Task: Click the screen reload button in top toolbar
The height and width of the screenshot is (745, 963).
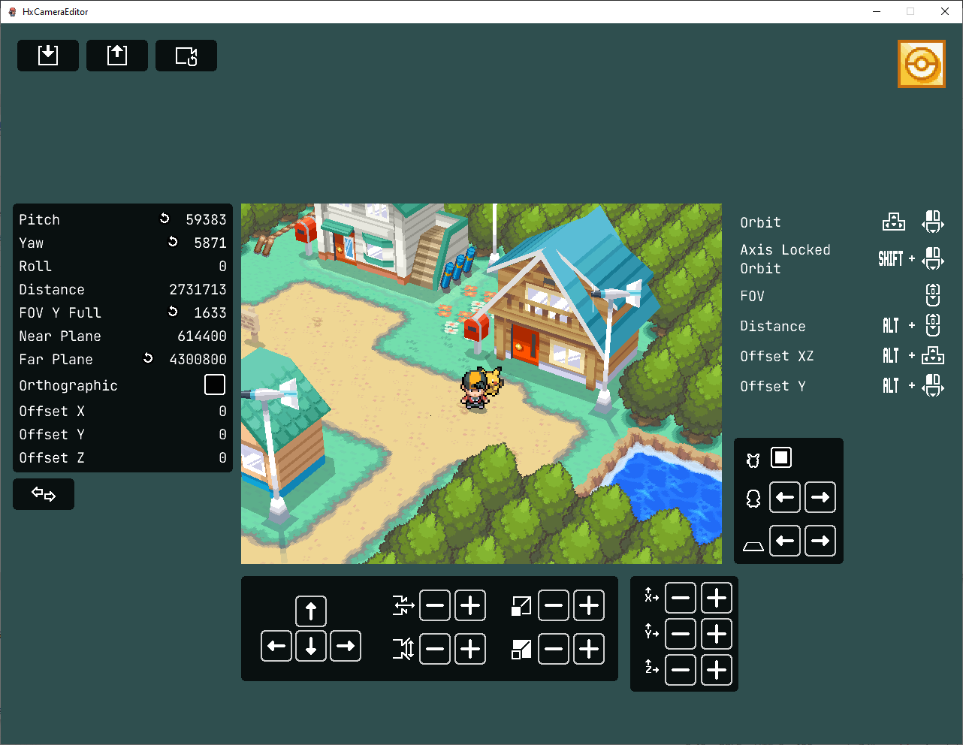Action: point(186,56)
